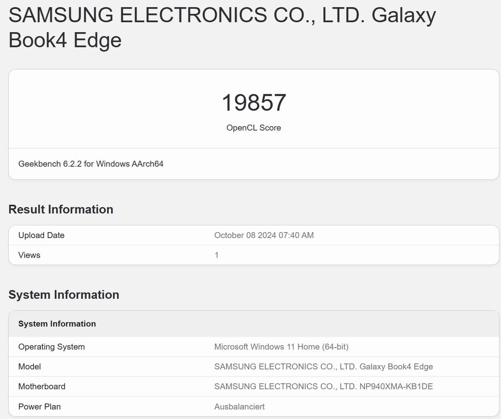The height and width of the screenshot is (419, 501).
Task: Select the Upload Date row label
Action: coord(41,235)
